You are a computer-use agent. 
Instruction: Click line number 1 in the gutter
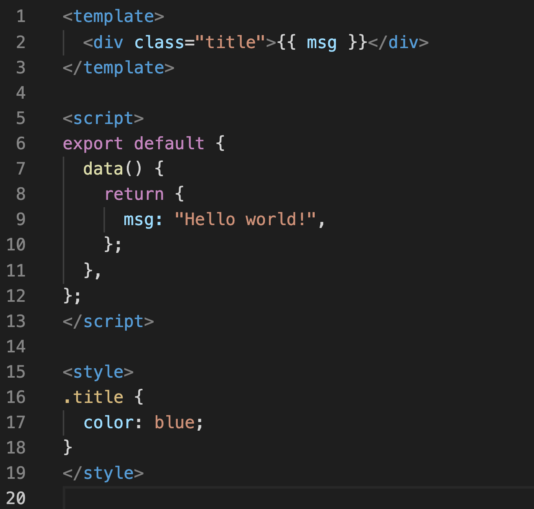[21, 16]
